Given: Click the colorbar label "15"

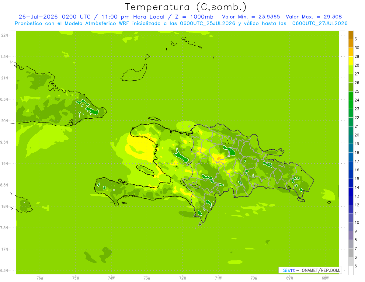Looking at the screenshot, I should click(357, 179).
